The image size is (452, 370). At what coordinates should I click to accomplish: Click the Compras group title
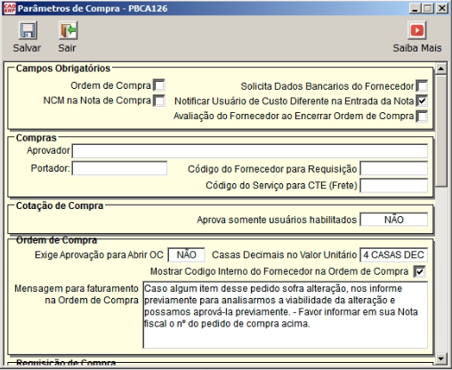coord(36,138)
